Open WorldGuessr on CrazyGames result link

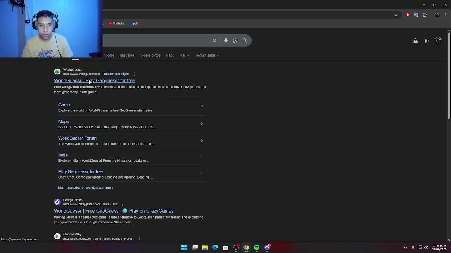pyautogui.click(x=114, y=211)
